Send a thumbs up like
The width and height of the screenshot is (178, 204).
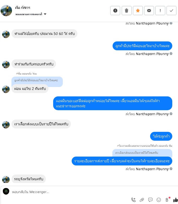pyautogui.click(x=175, y=200)
